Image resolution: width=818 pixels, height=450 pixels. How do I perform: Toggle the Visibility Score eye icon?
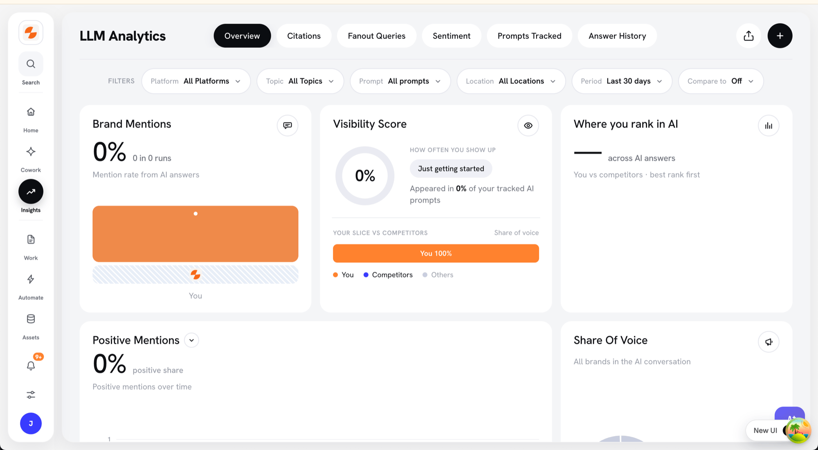(528, 126)
